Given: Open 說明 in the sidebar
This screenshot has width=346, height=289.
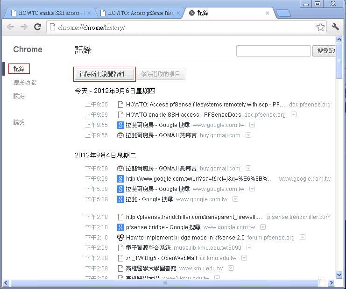Looking at the screenshot, I should 19,122.
